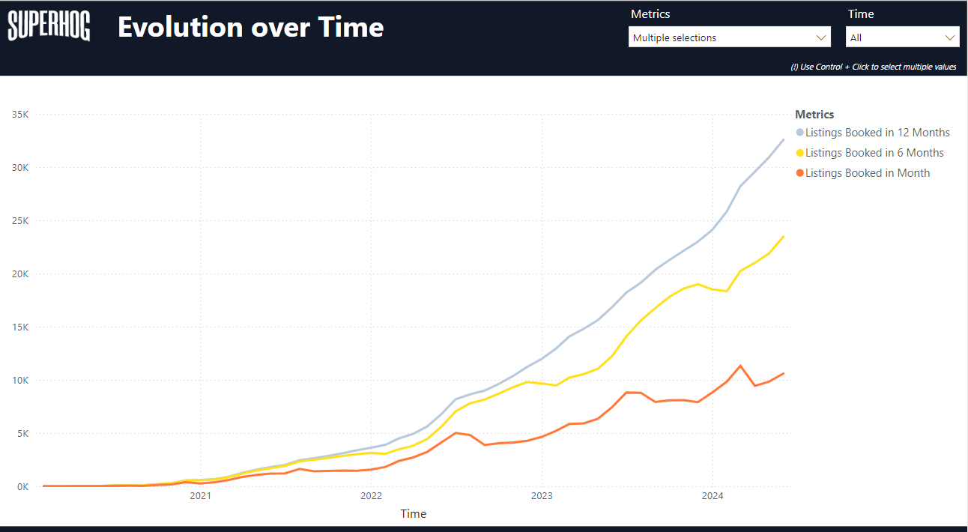Click the 'Time' x-axis title below chart
The height and width of the screenshot is (532, 968).
413,514
